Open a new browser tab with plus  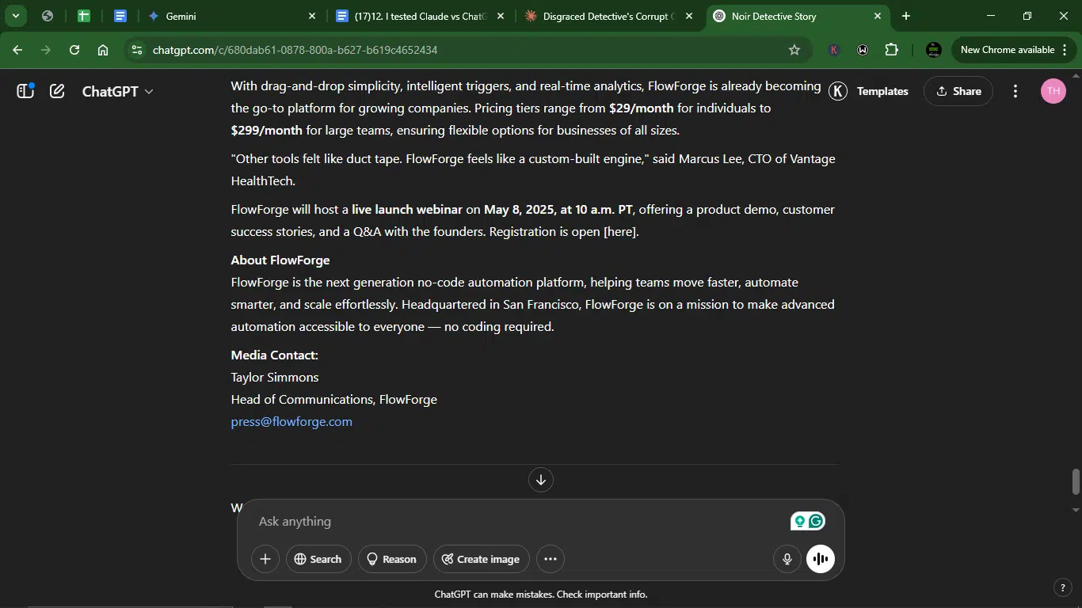[906, 16]
